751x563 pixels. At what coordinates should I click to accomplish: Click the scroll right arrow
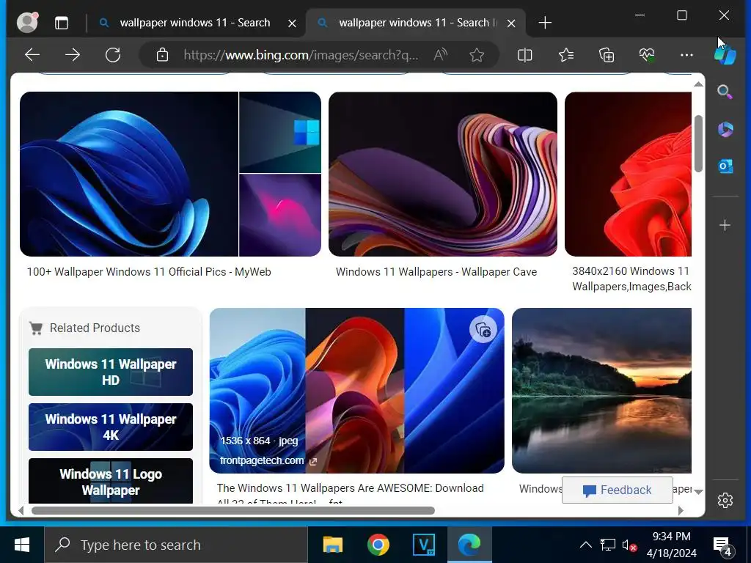[x=681, y=511]
